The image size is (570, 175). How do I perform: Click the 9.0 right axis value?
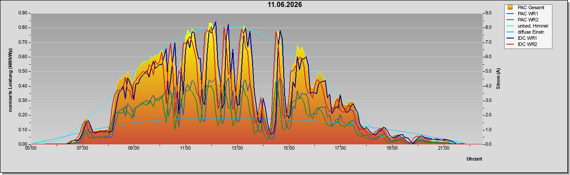tap(490, 13)
